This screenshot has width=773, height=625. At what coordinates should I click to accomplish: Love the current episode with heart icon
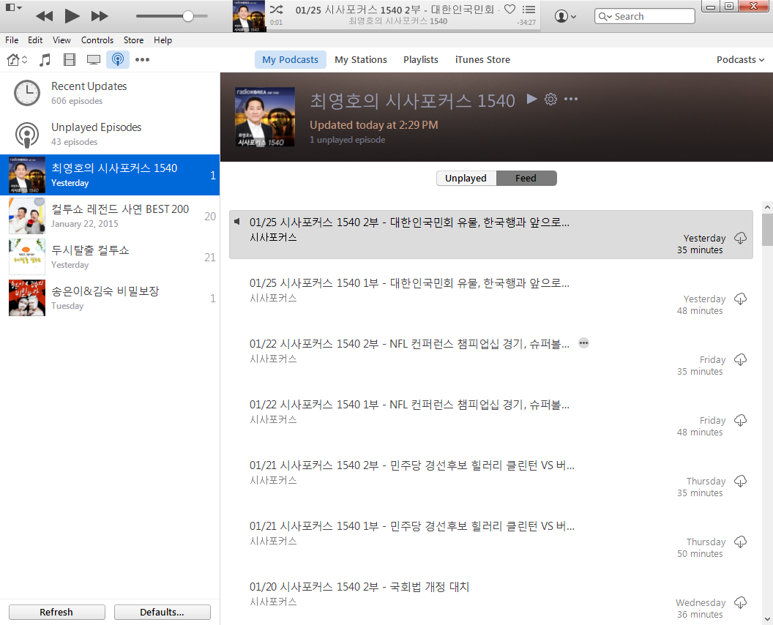pyautogui.click(x=509, y=10)
